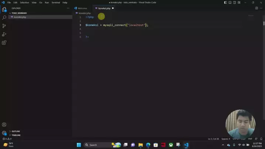Switch to the Welcome tab

82,8
